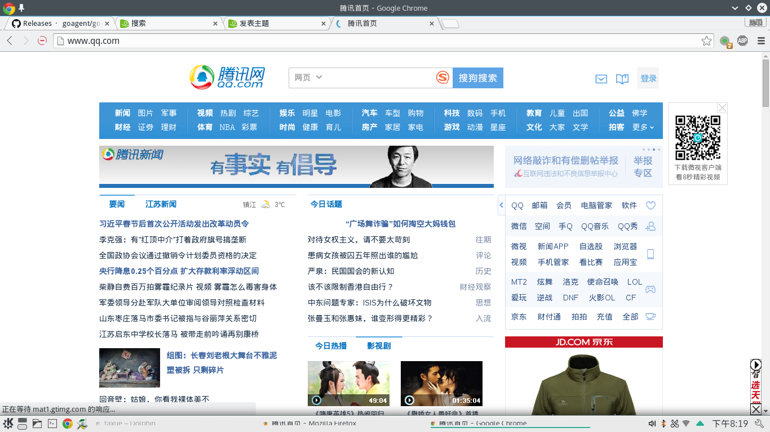Launch Chrome from the taskbar icon
This screenshot has height=432, width=770.
(68, 424)
